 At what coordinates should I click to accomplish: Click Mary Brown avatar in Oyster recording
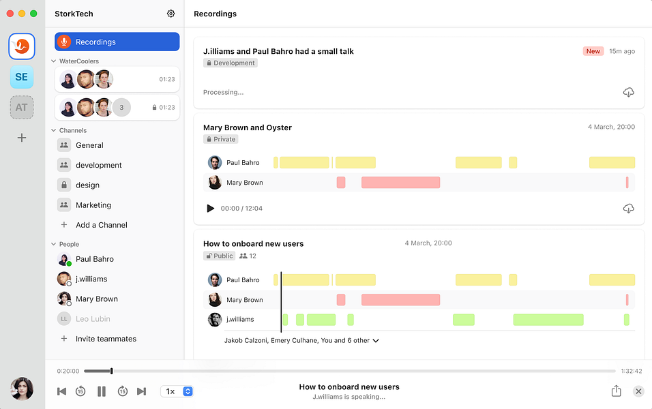[215, 183]
